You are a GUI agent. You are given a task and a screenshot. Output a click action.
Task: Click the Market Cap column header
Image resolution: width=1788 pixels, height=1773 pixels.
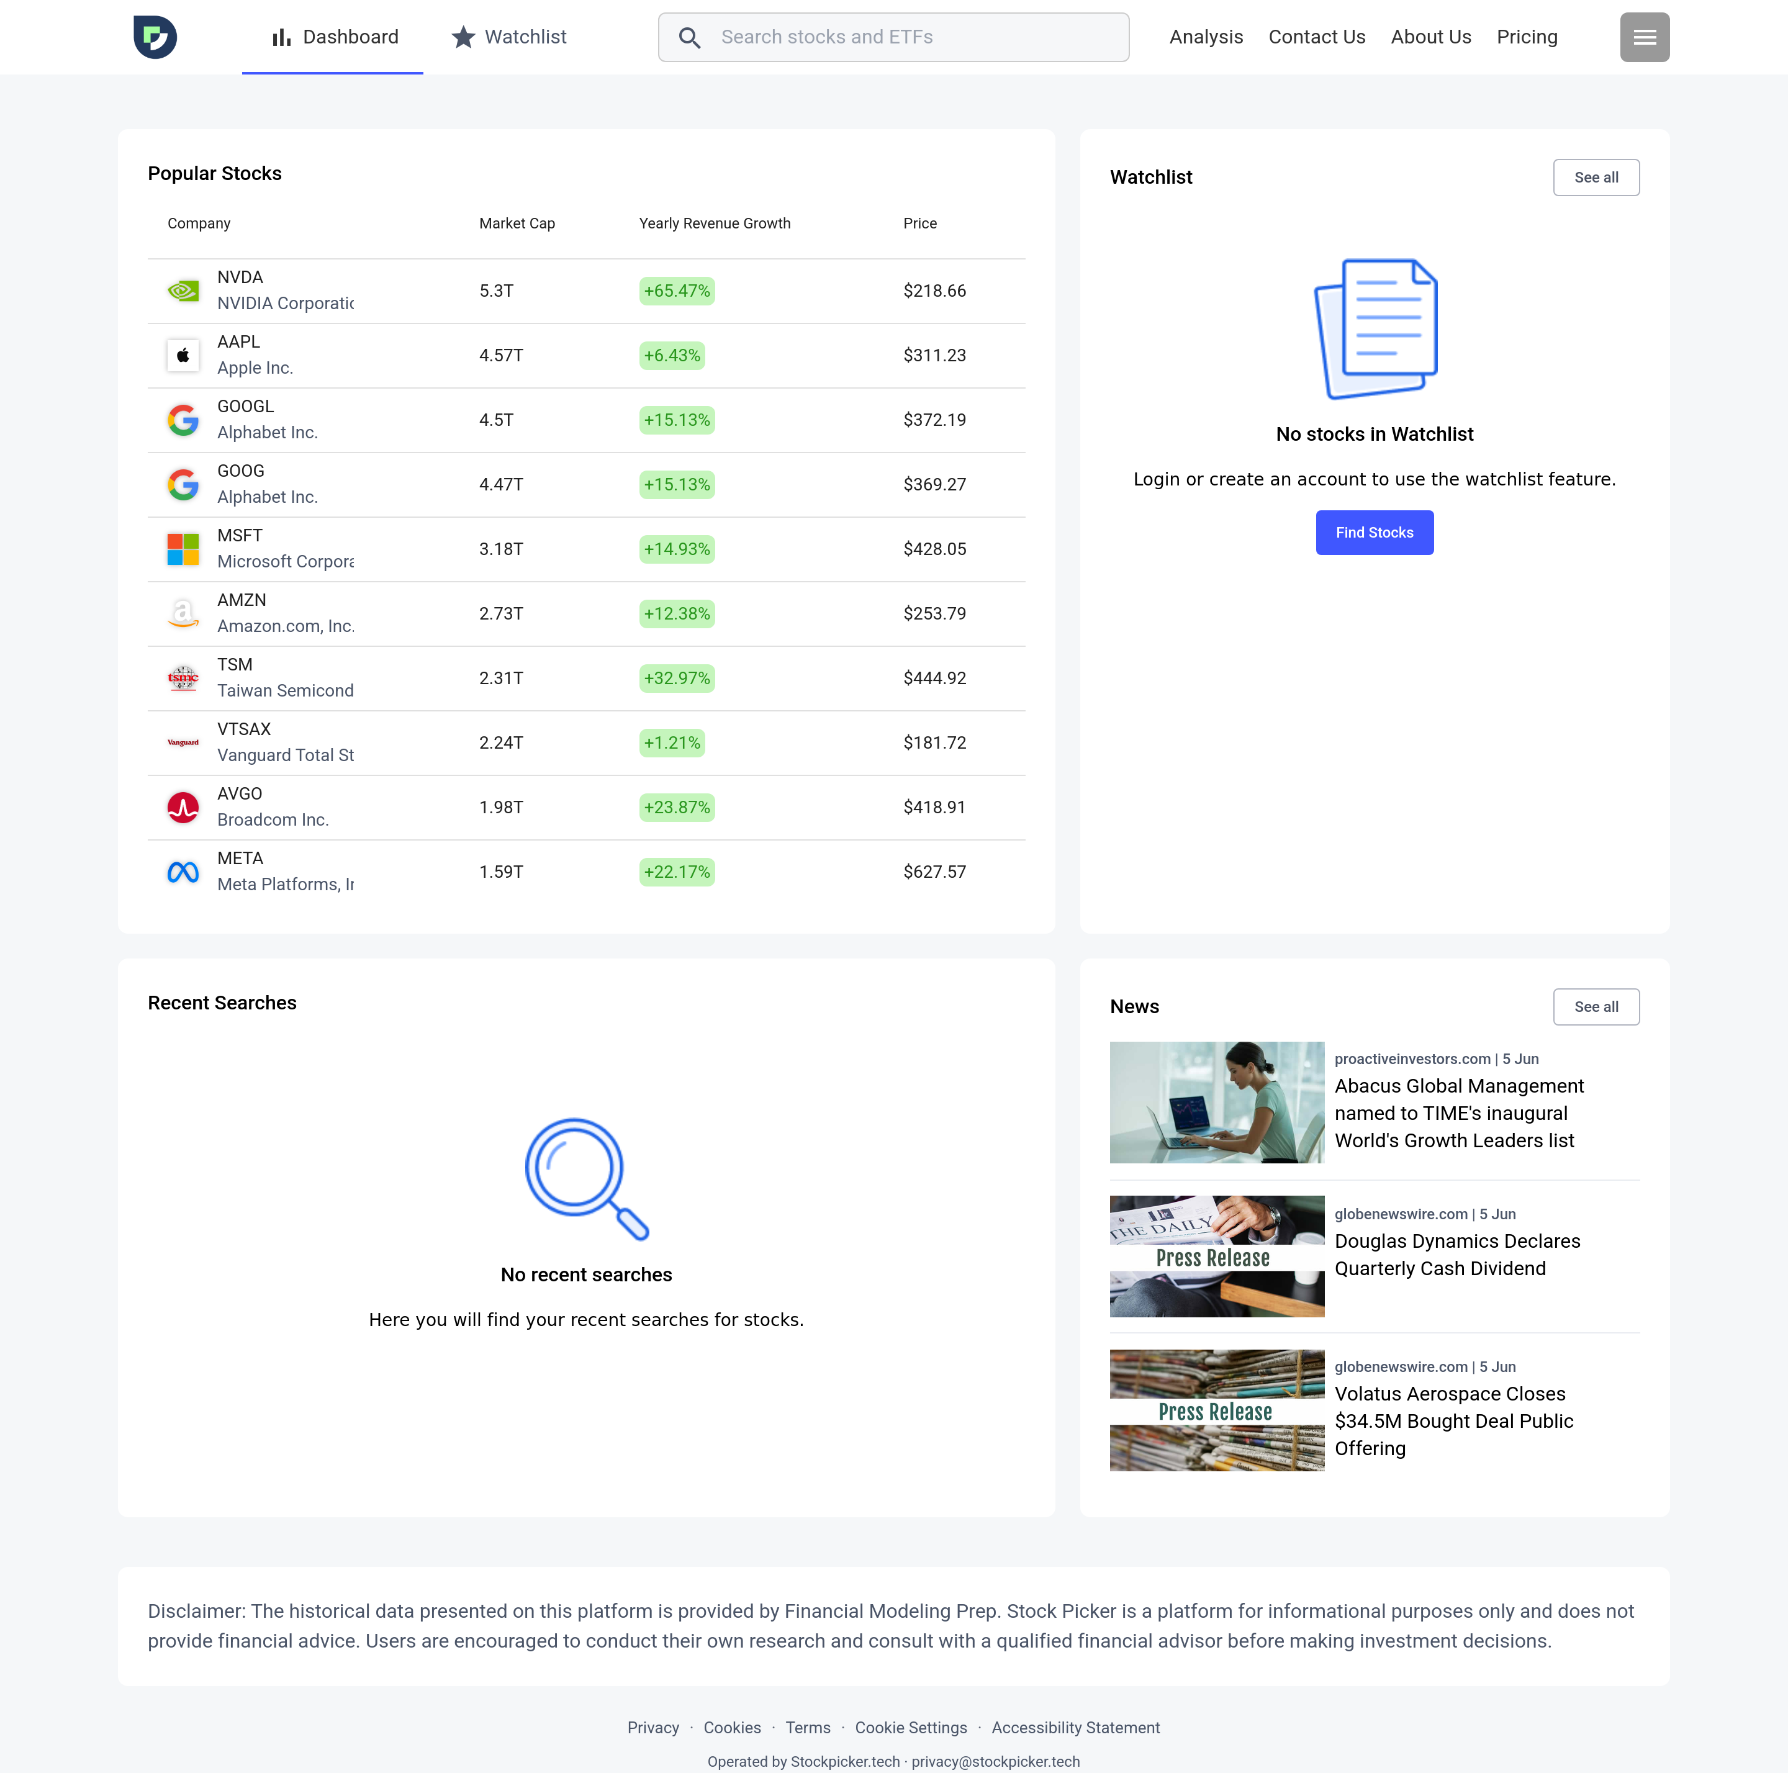pos(517,223)
